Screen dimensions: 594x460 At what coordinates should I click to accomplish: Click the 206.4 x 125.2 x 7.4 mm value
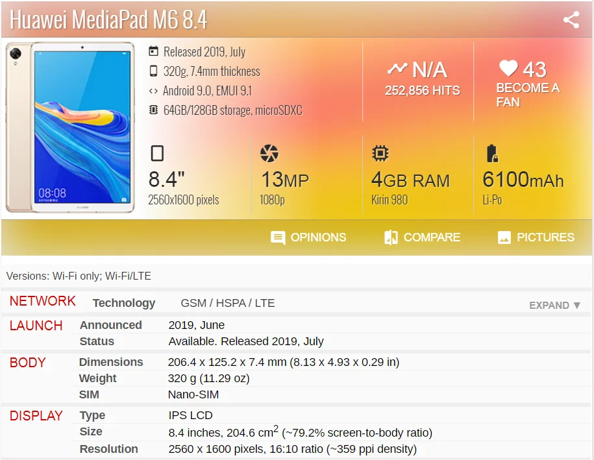[284, 362]
